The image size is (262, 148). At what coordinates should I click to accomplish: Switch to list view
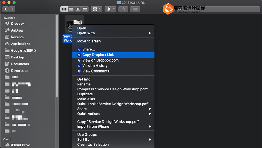click(71, 9)
